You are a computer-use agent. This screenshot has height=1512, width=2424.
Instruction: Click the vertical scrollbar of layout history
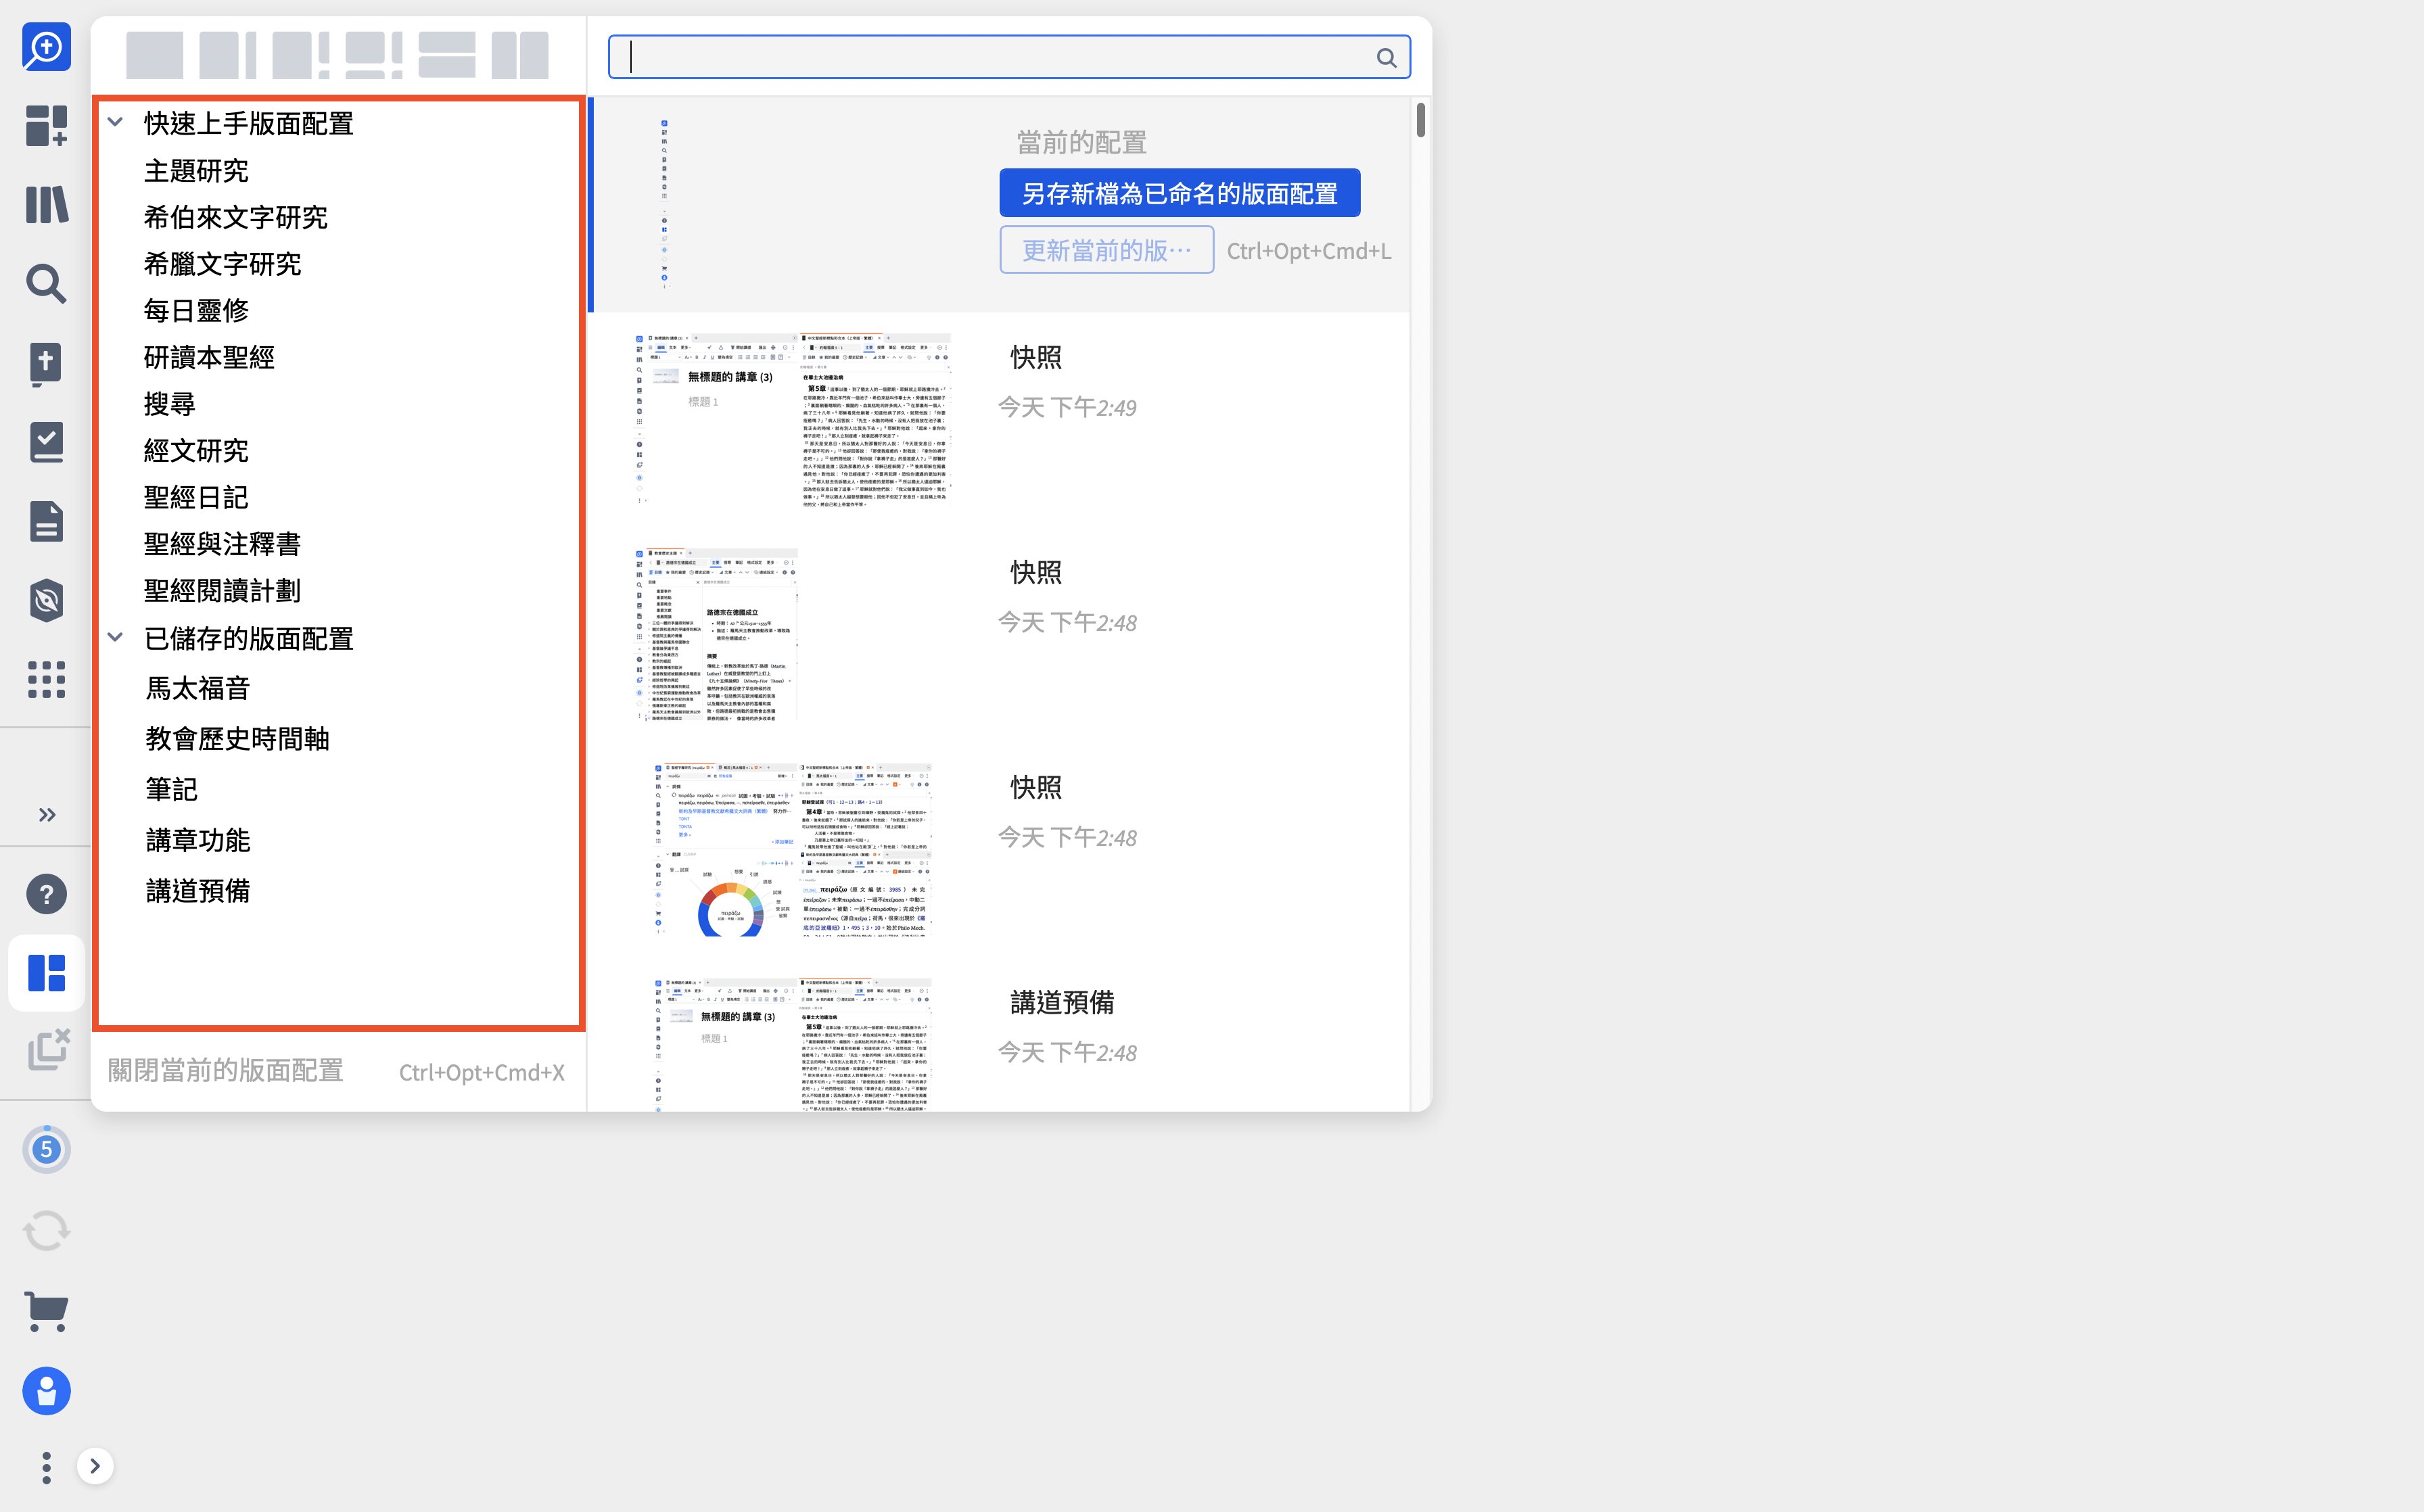pyautogui.click(x=1420, y=120)
